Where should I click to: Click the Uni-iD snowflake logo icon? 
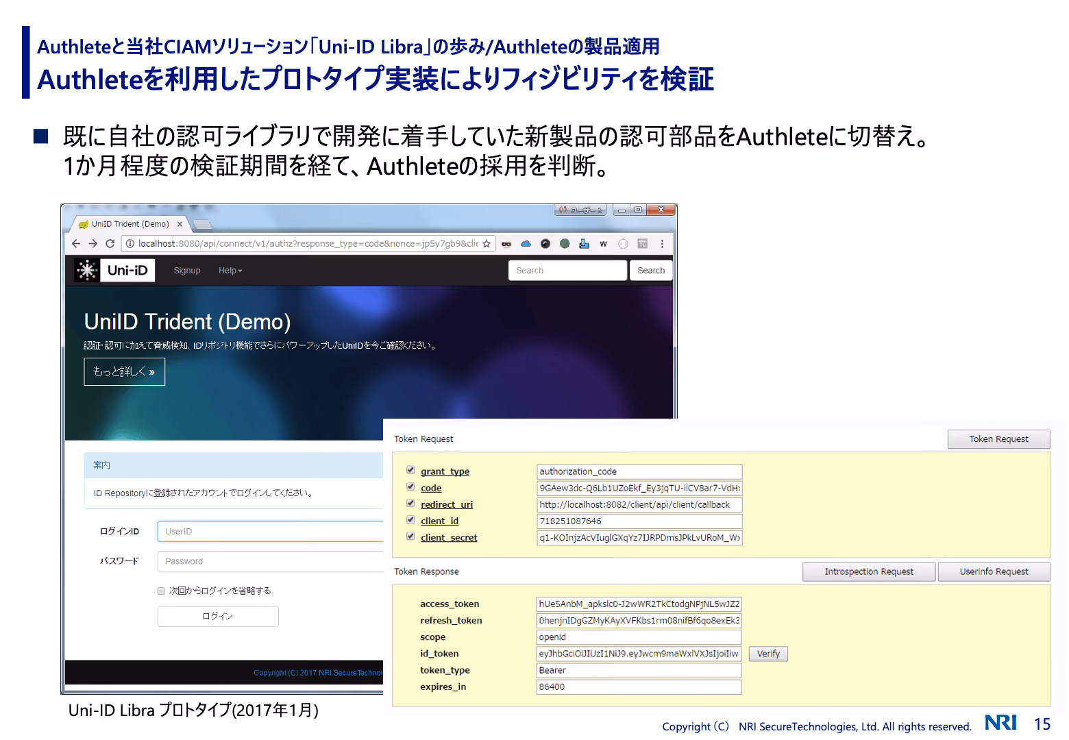pos(87,271)
